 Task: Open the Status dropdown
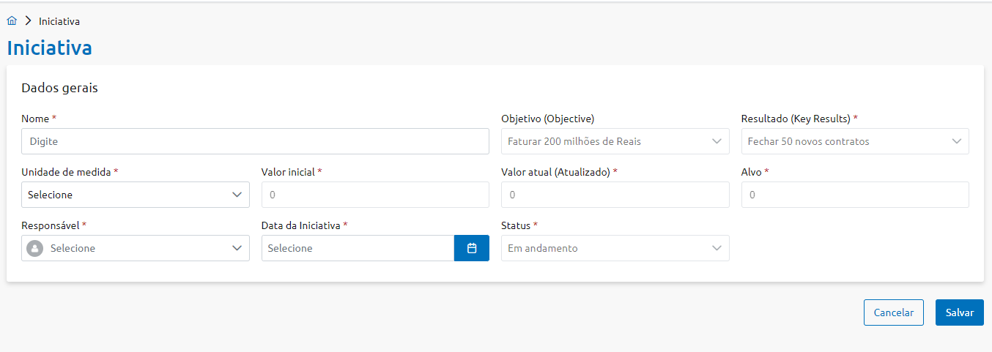(x=614, y=248)
